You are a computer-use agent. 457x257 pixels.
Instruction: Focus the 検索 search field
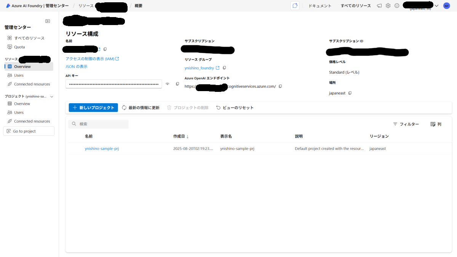coord(99,124)
